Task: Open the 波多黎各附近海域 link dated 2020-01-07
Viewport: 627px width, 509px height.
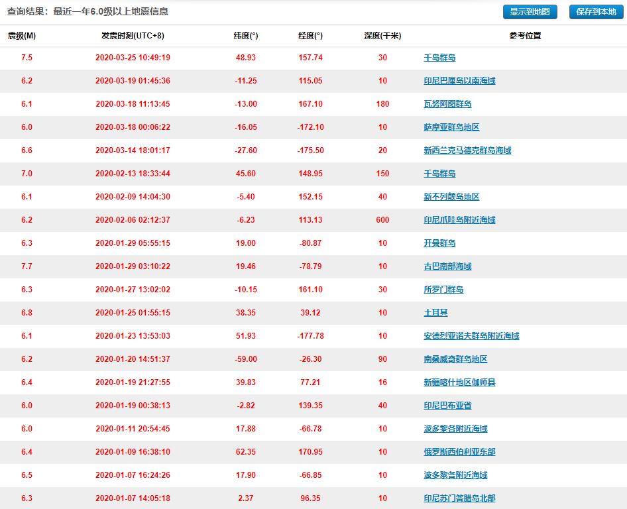Action: pyautogui.click(x=455, y=475)
